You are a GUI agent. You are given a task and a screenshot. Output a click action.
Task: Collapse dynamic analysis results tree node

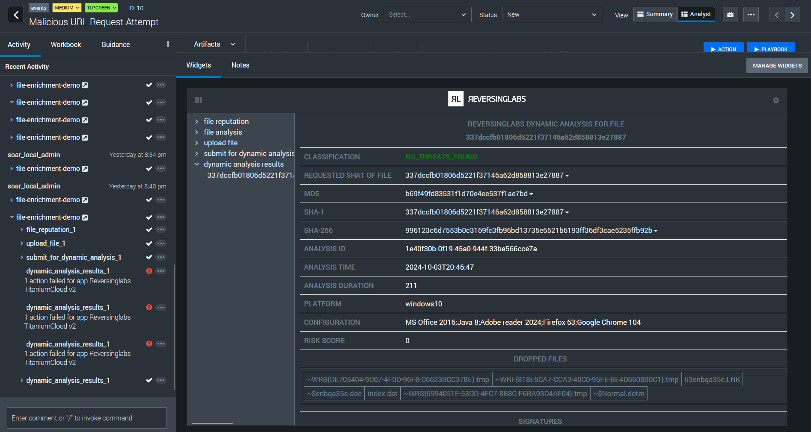(196, 165)
